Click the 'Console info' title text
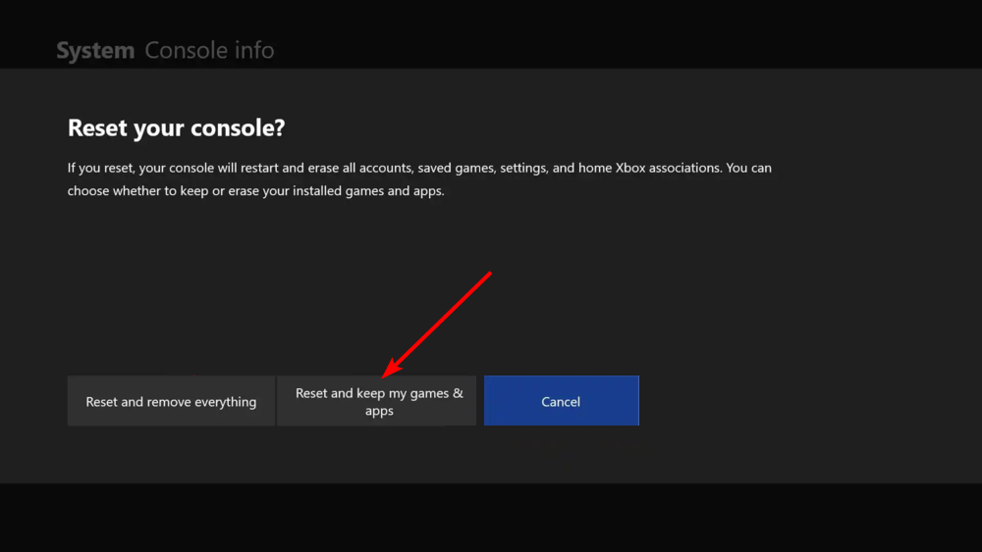Viewport: 982px width, 552px height. tap(209, 50)
